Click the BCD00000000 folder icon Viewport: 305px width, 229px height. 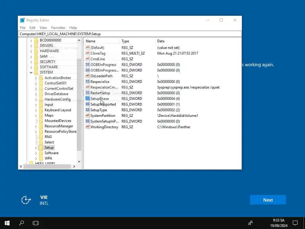tap(36, 40)
